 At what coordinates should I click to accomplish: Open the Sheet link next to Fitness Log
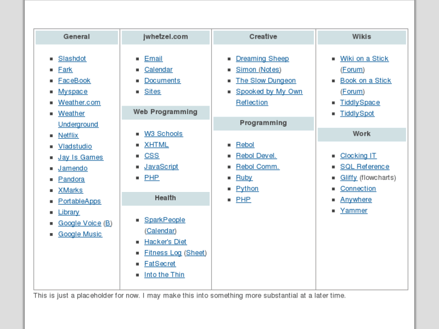196,252
